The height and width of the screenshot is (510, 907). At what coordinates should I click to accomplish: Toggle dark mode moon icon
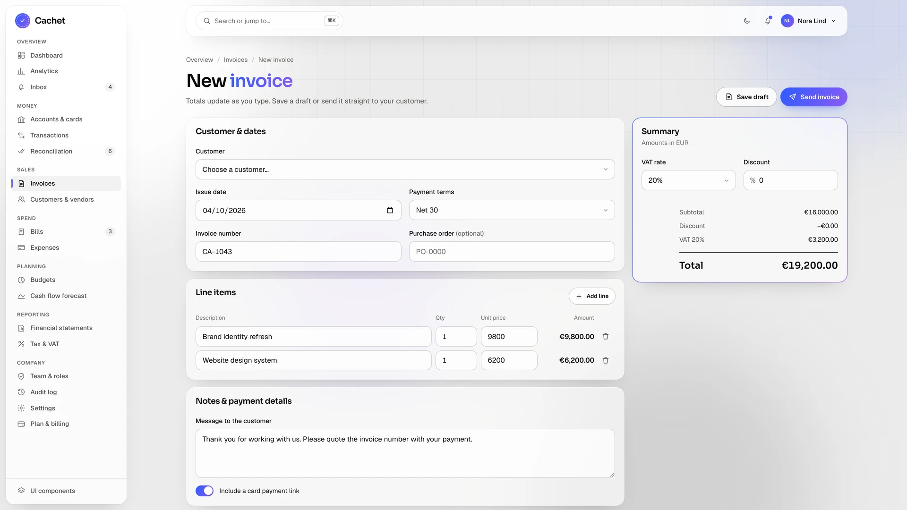coord(747,21)
